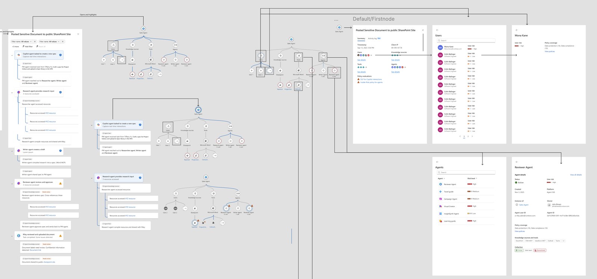Go back from the Reviewer Agent details panel

[x=517, y=162]
